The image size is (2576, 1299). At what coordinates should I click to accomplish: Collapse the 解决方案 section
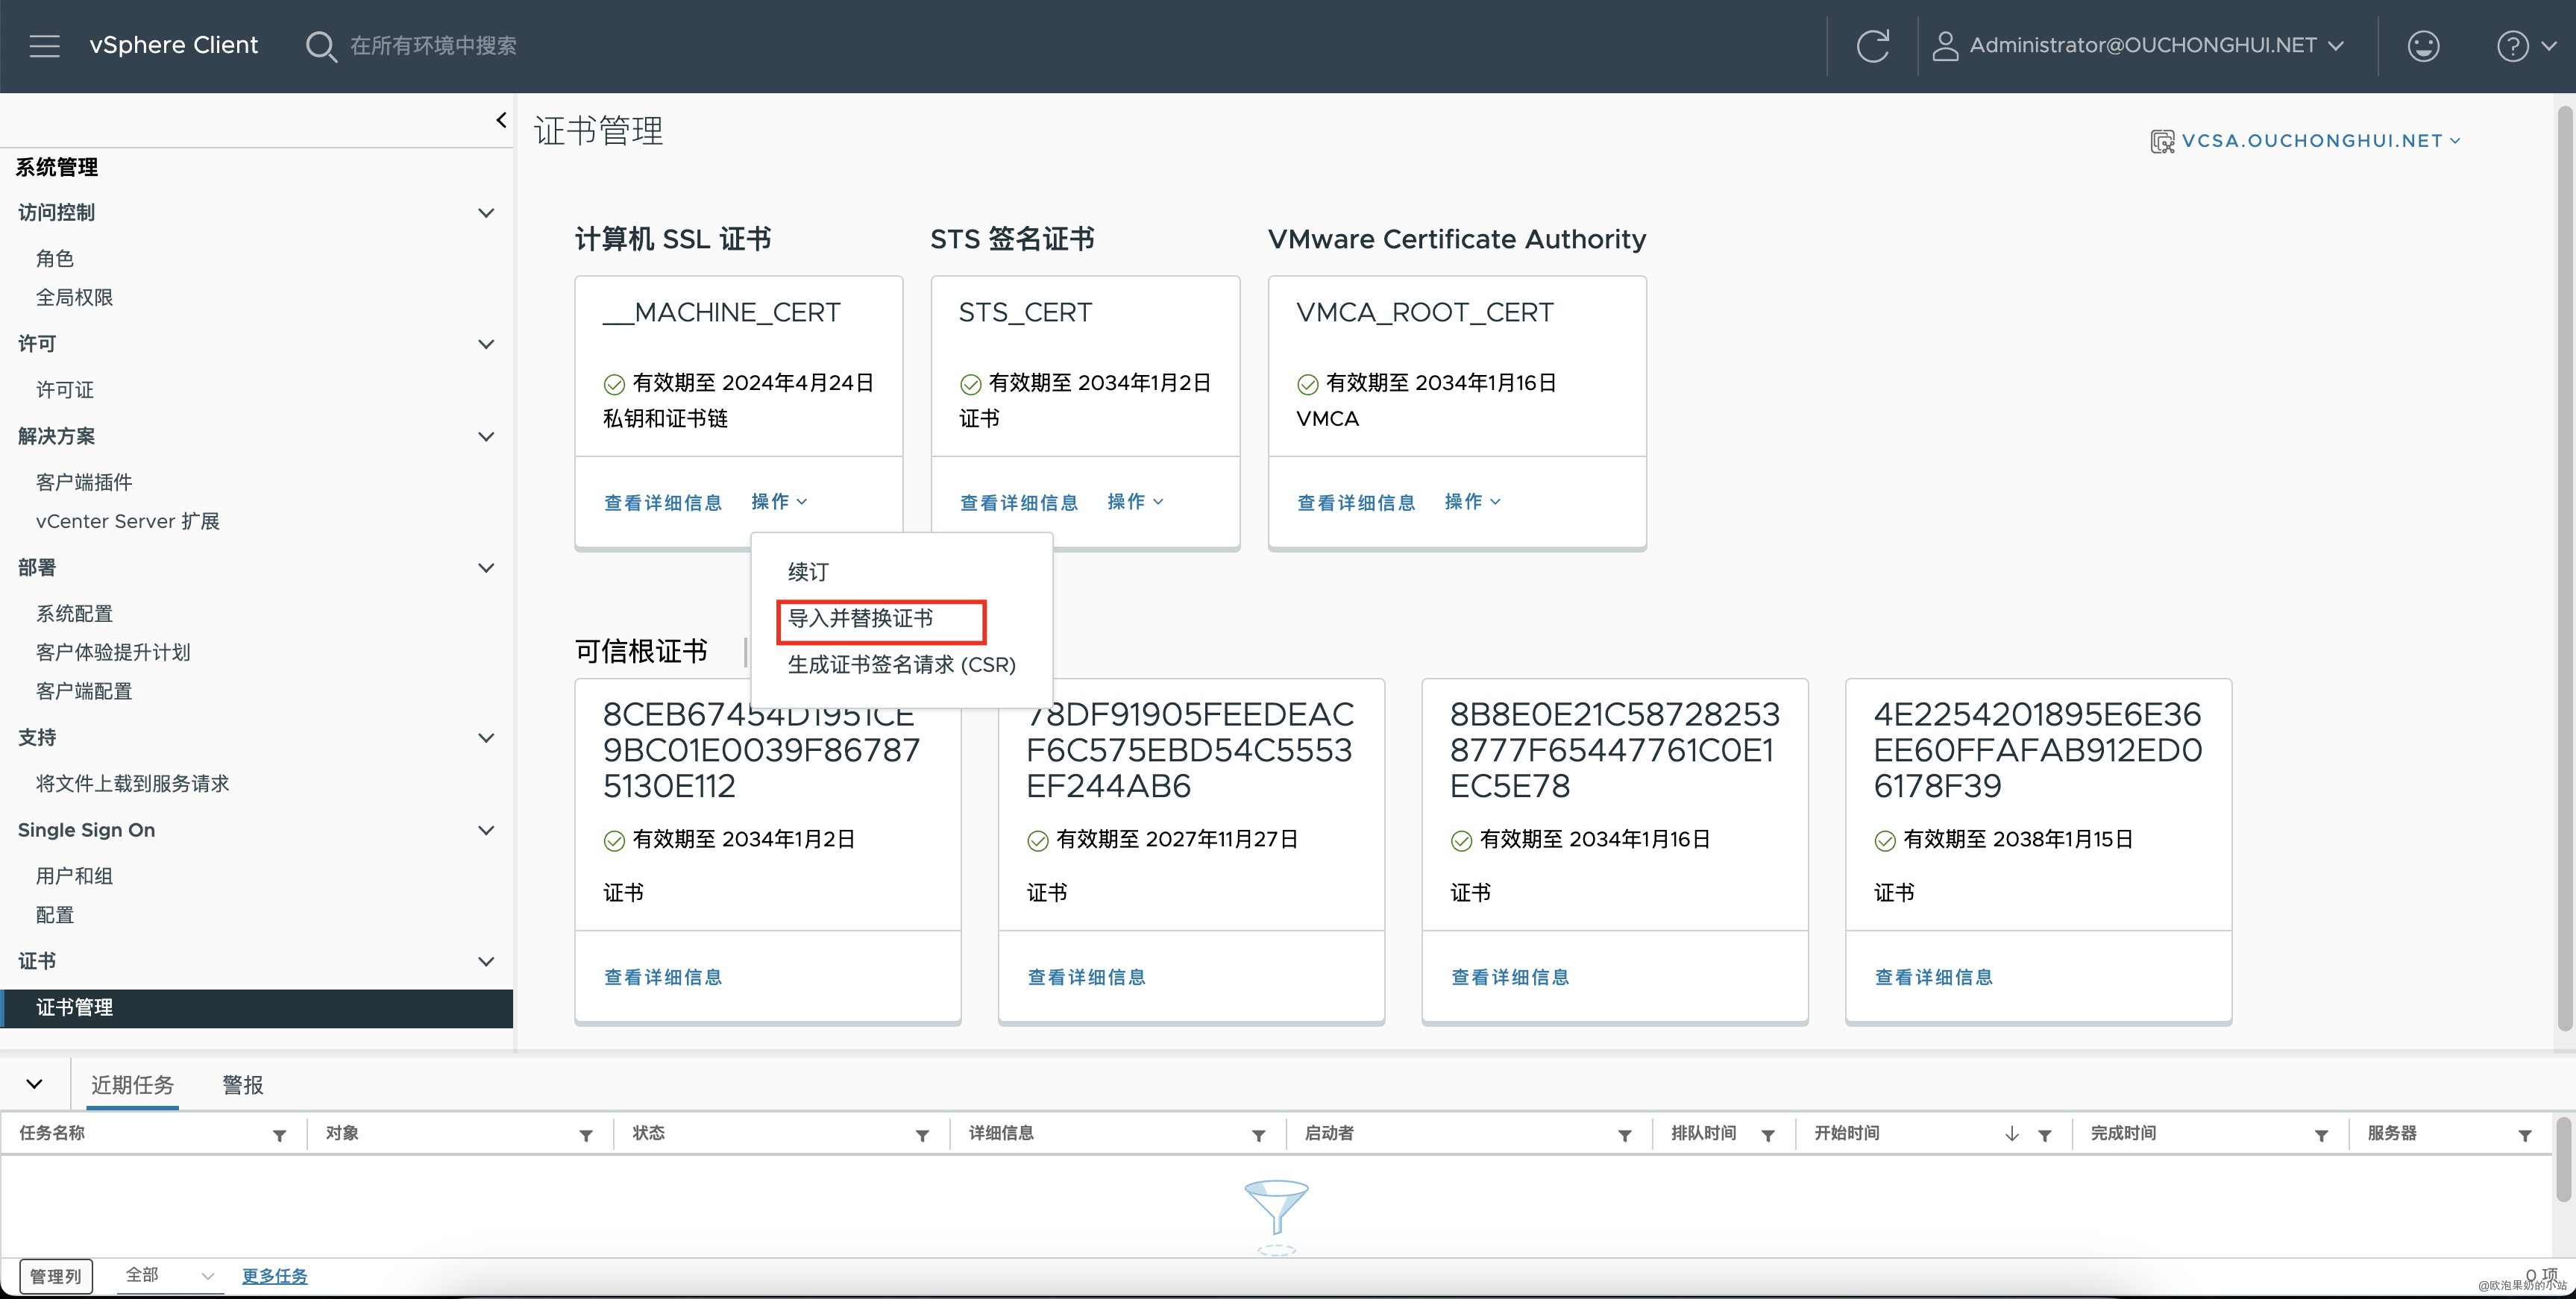pyautogui.click(x=486, y=437)
